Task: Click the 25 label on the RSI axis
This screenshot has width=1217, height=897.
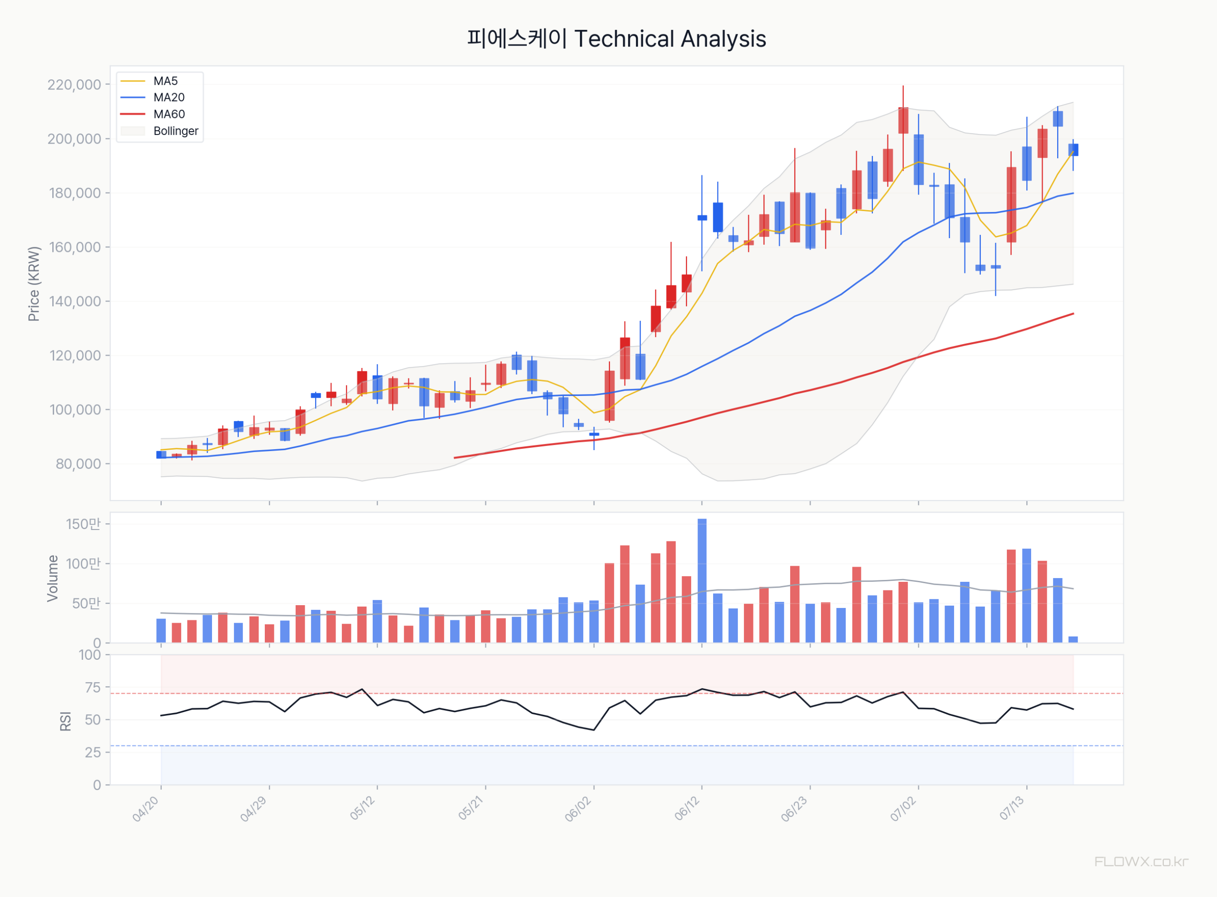Action: click(x=93, y=752)
